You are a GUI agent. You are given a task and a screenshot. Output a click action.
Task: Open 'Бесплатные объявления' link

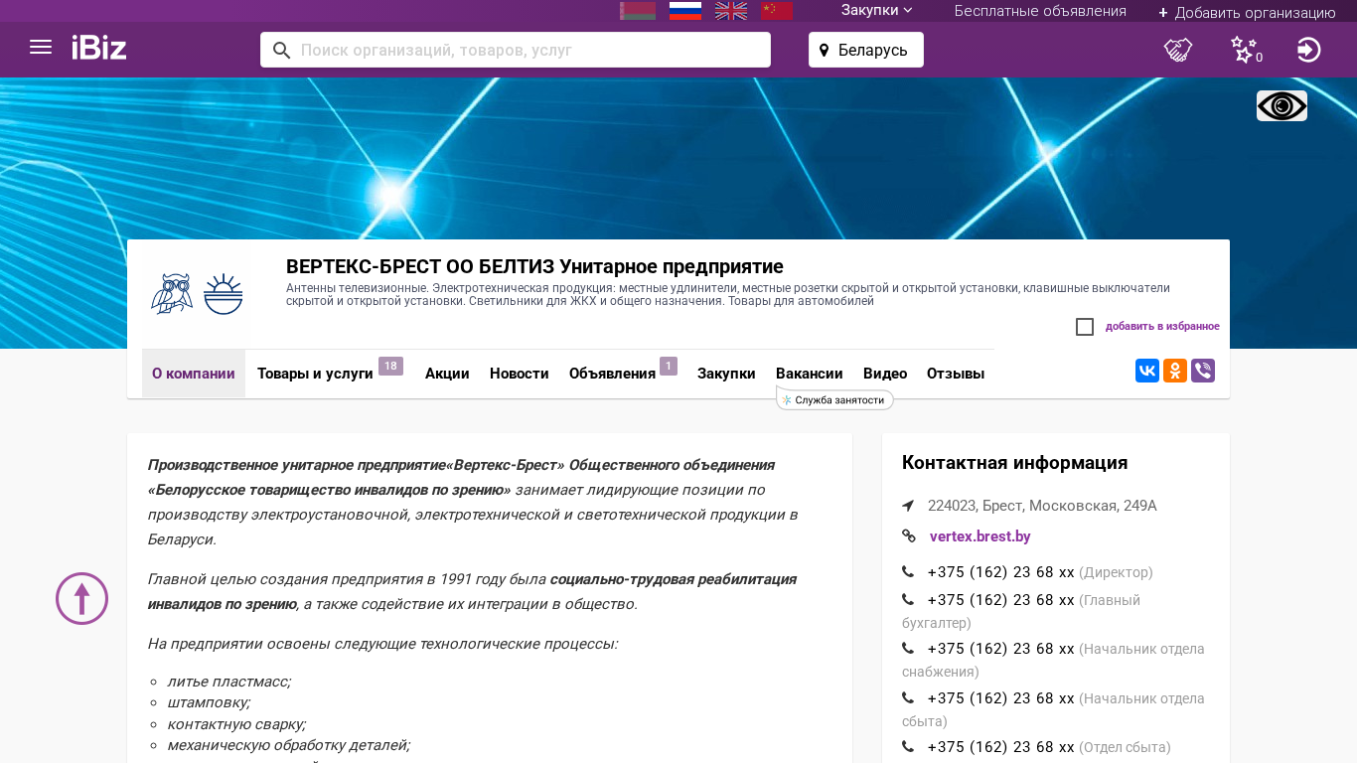[1040, 11]
